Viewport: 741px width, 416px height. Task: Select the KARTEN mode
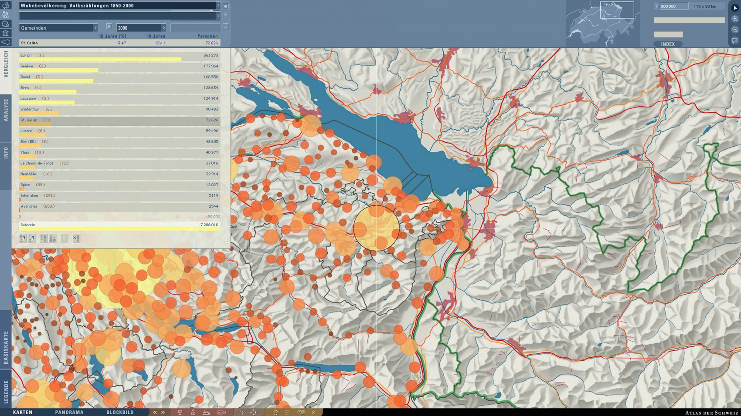tap(23, 412)
